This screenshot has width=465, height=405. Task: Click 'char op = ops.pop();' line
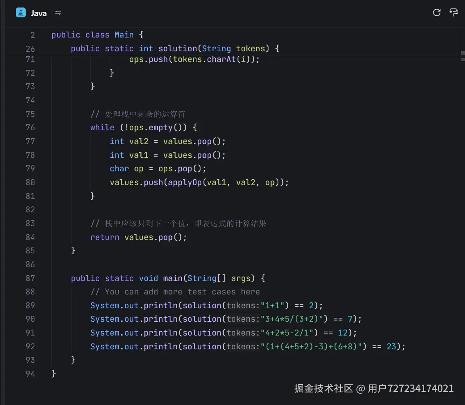pyautogui.click(x=158, y=169)
